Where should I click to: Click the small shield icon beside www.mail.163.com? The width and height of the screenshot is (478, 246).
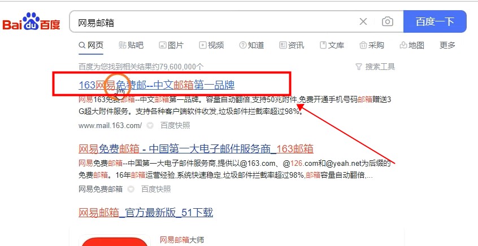tap(150, 125)
